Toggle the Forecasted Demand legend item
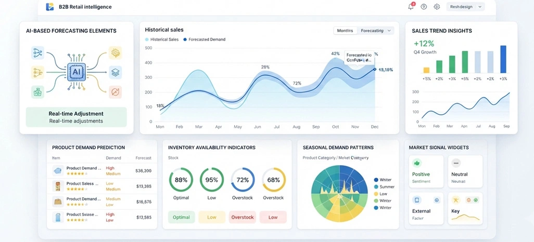534x242 pixels. point(205,39)
